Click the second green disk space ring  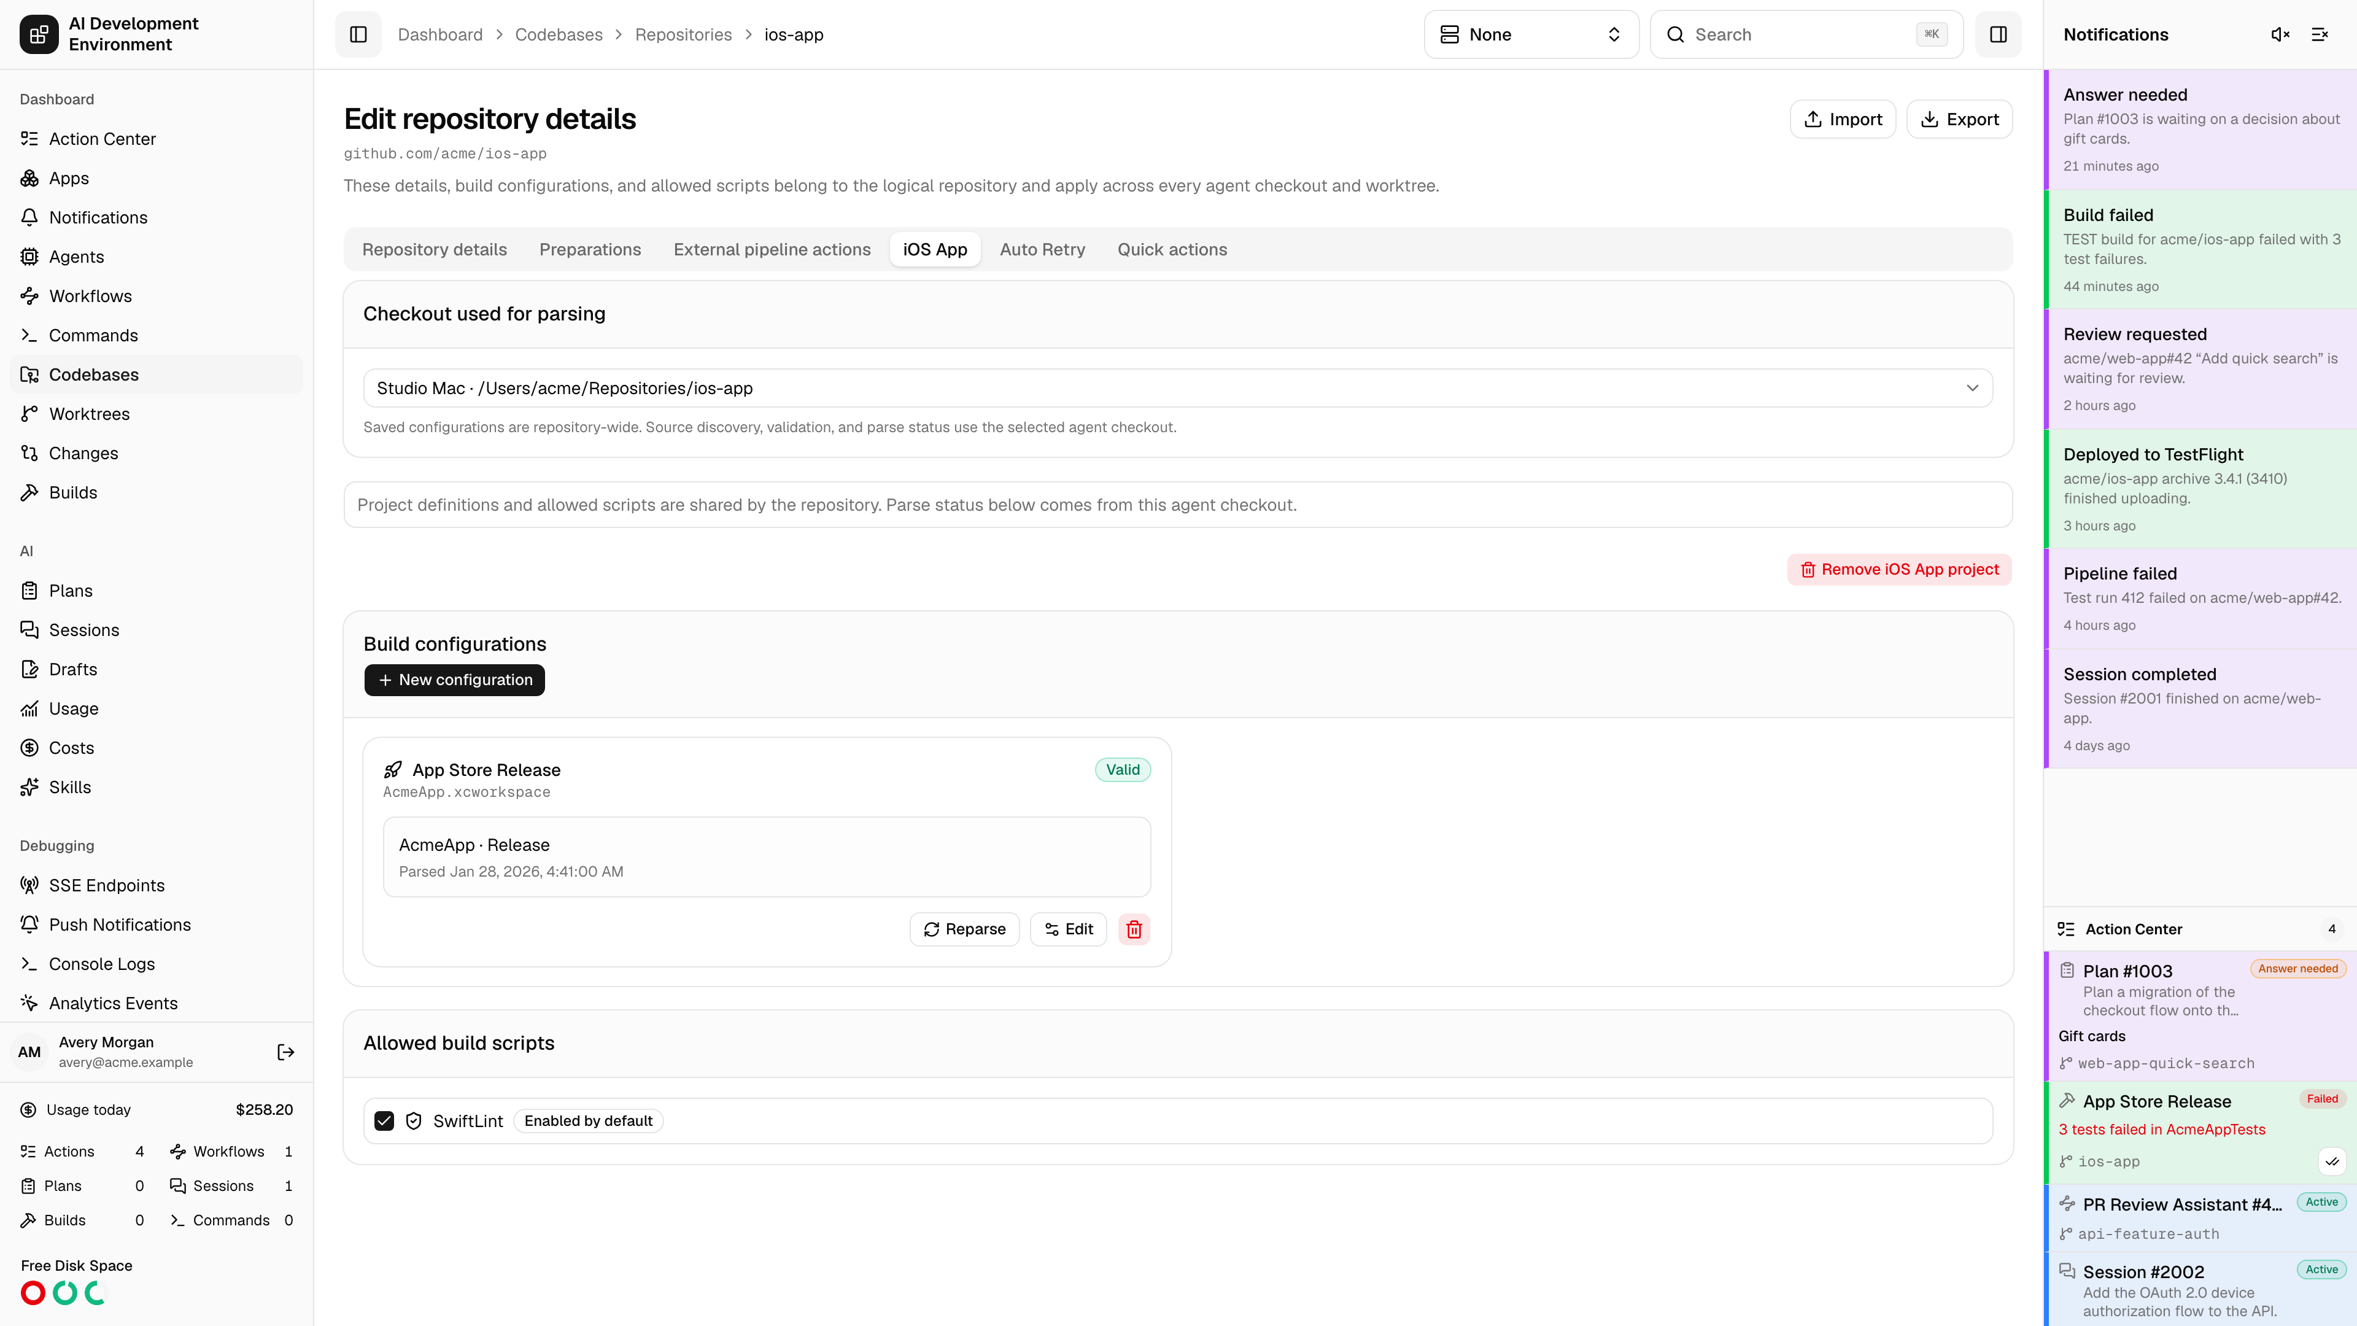tap(96, 1293)
